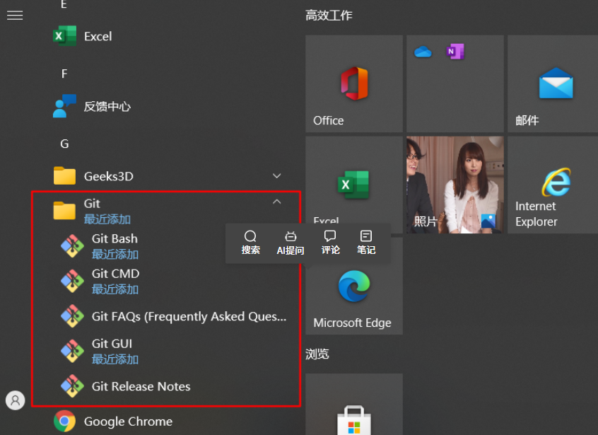Click the Geeks3D folder icon
598x435 pixels.
tap(64, 176)
